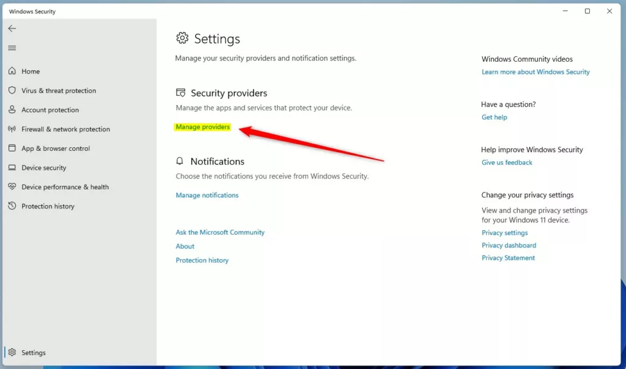
Task: Click Ask the Microsoft Community link
Action: pyautogui.click(x=220, y=232)
